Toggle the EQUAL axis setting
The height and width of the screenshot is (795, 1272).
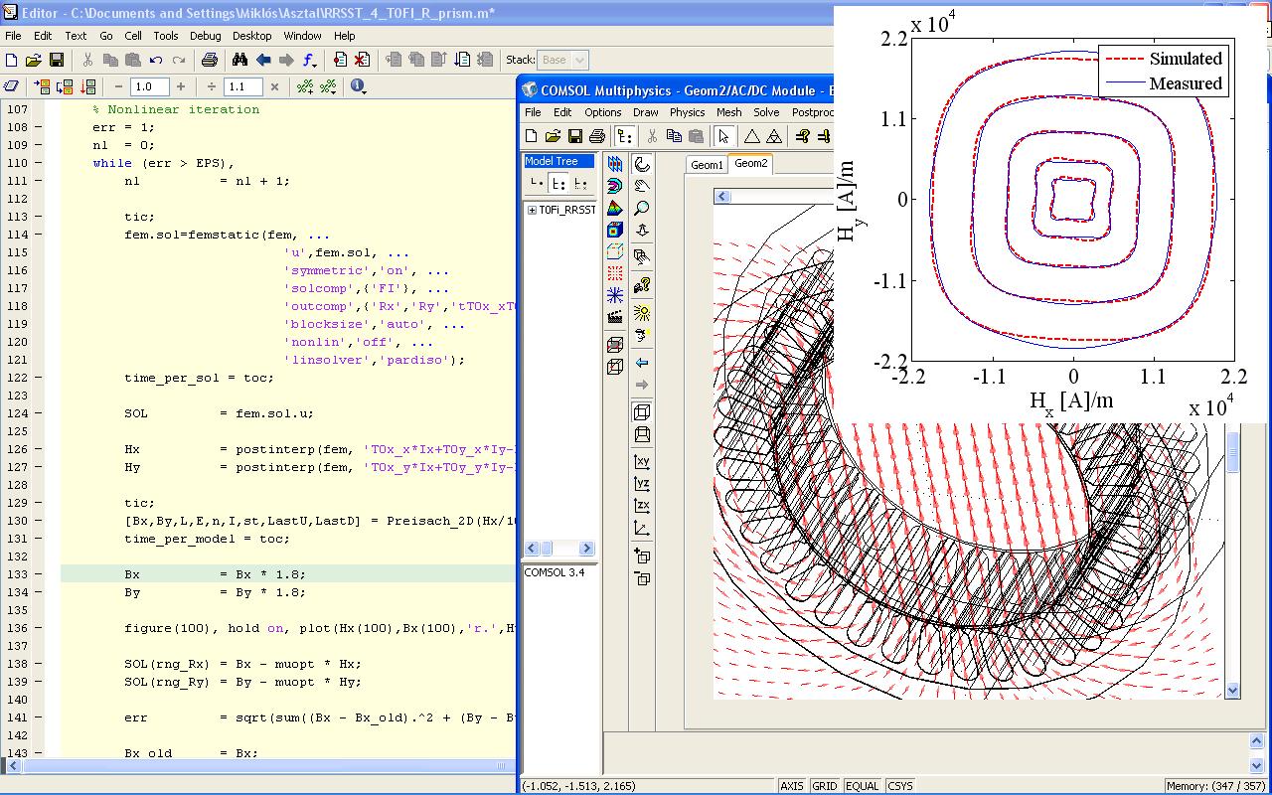(862, 786)
